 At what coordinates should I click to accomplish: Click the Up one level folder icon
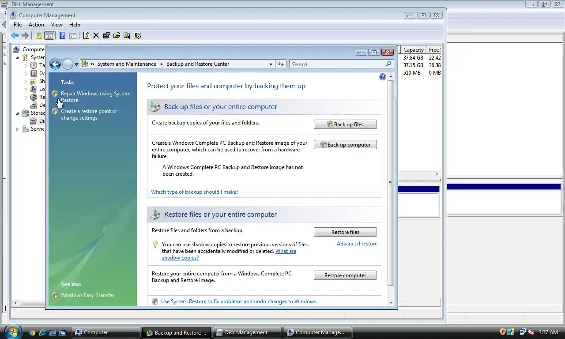coord(39,36)
